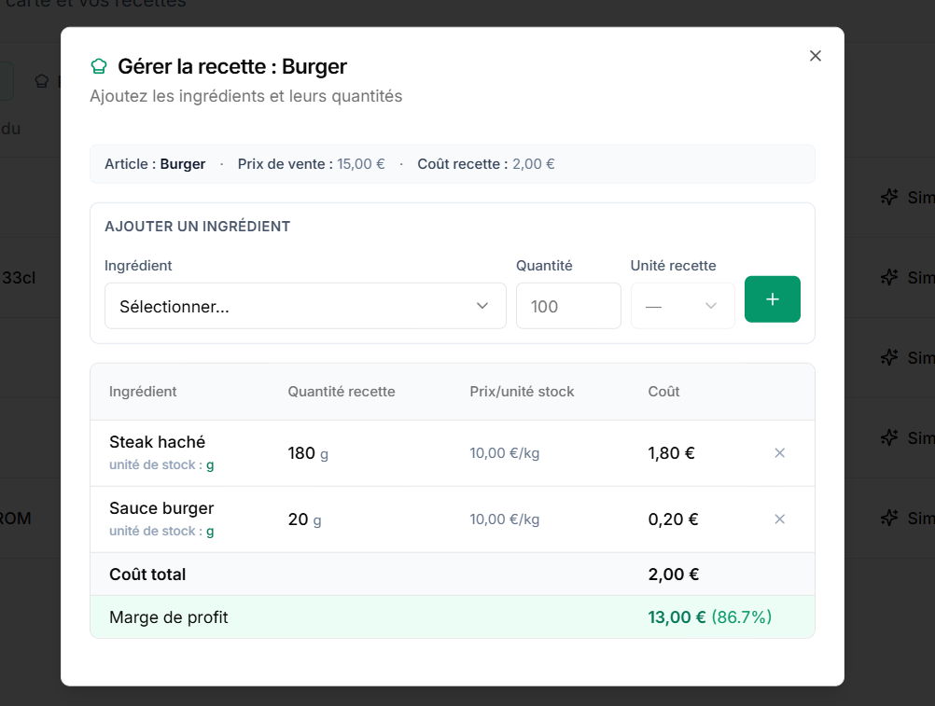Screen dimensions: 935x706
Task: Click the chevron arrow in the ingredient selector
Action: pos(482,306)
